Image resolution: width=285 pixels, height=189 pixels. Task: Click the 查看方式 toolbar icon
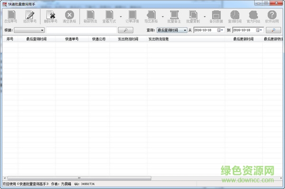[109, 17]
